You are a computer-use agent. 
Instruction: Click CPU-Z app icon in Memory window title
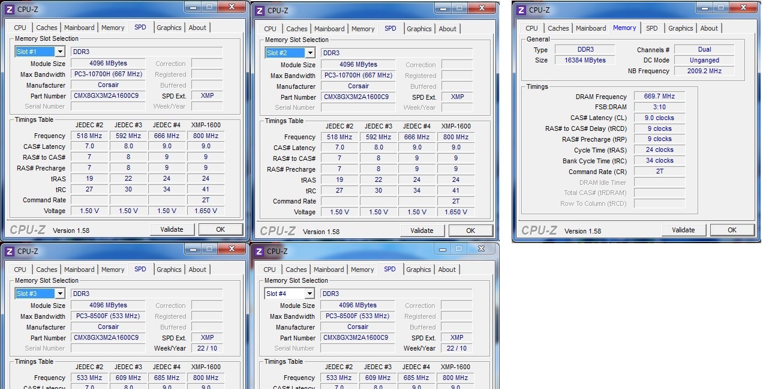pos(521,10)
